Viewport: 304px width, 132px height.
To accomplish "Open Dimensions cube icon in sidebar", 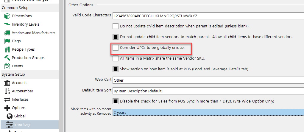I will click(7, 16).
